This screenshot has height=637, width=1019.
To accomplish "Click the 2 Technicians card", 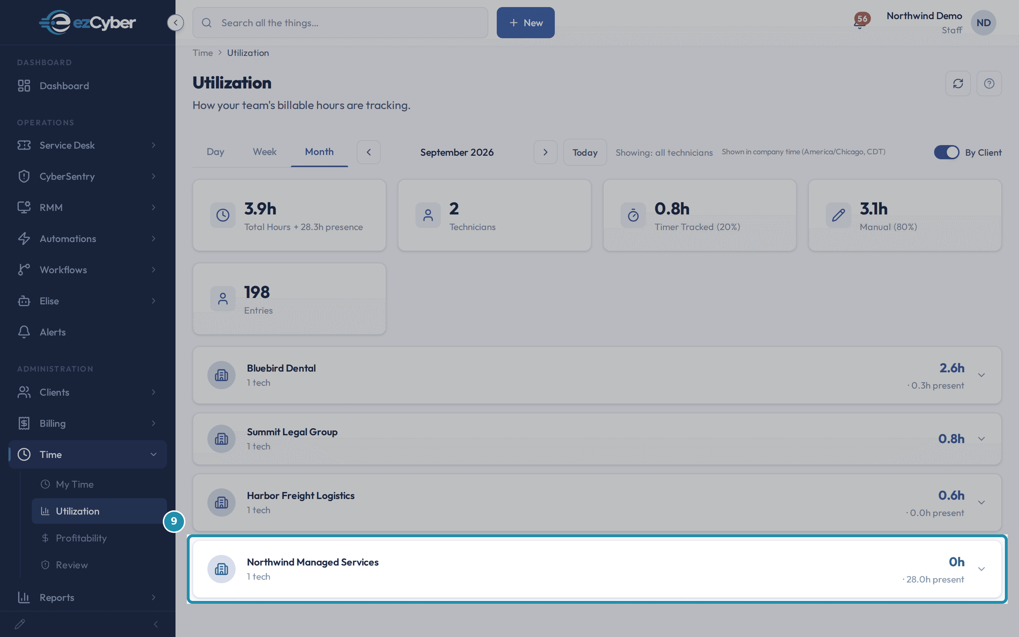I will pos(494,216).
